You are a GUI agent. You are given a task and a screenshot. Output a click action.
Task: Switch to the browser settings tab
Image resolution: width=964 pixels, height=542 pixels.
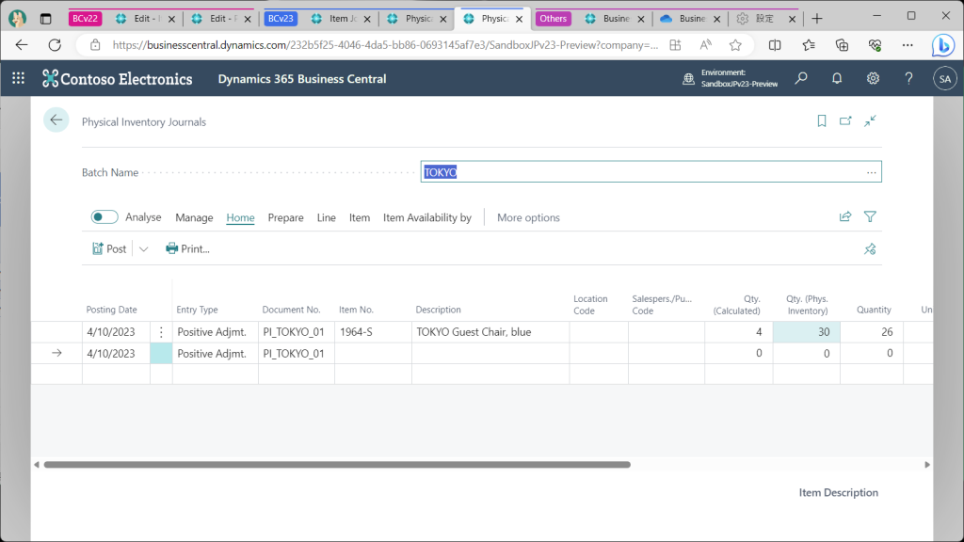[764, 19]
